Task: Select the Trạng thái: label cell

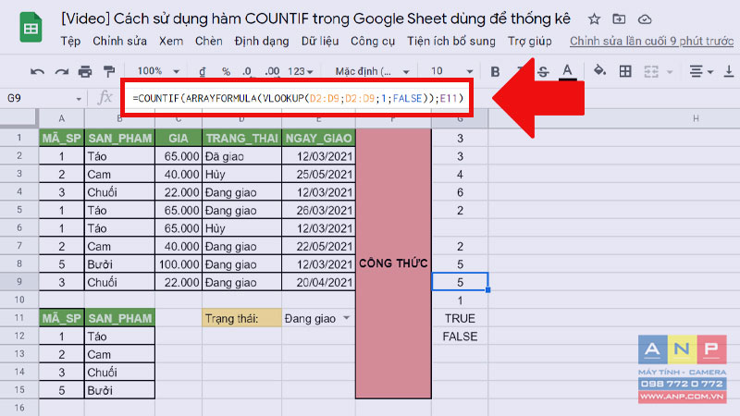Action: pyautogui.click(x=241, y=318)
